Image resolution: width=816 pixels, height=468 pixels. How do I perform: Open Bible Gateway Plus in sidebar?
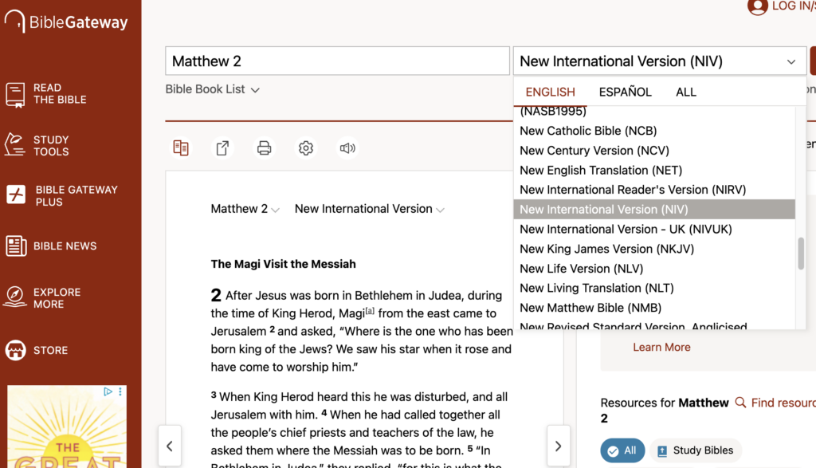64,195
